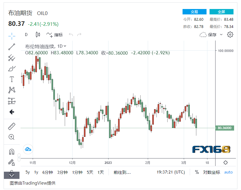Screen dimensions: 241x190
Task: Select the pitchfork tool
Action: click(12, 58)
